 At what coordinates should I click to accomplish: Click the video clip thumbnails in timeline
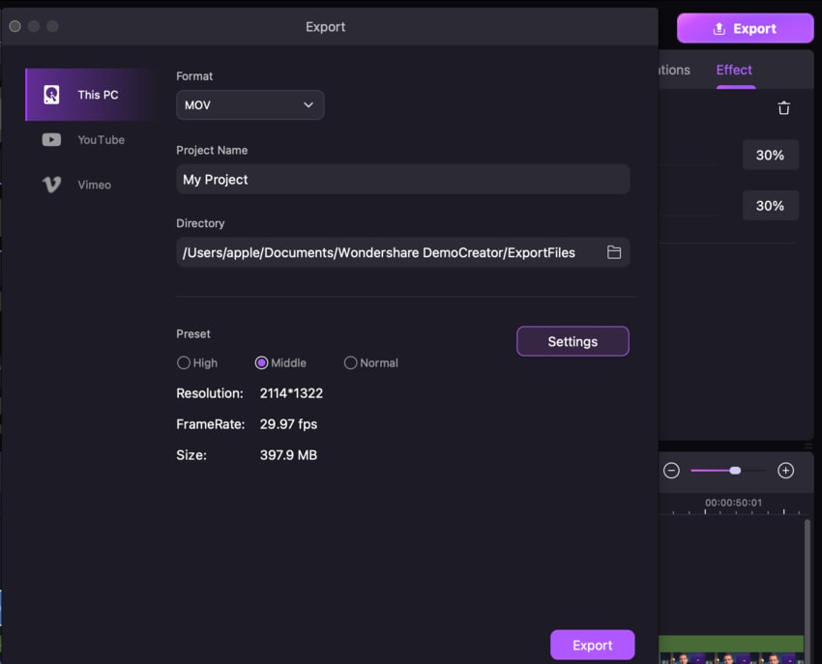pyautogui.click(x=731, y=658)
